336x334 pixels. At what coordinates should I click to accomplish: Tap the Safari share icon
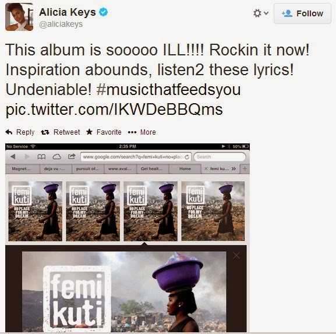click(72, 156)
